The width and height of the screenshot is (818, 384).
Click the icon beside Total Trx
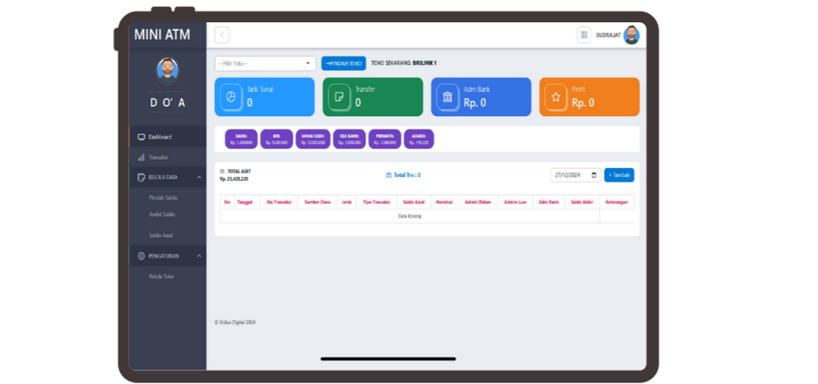point(388,175)
